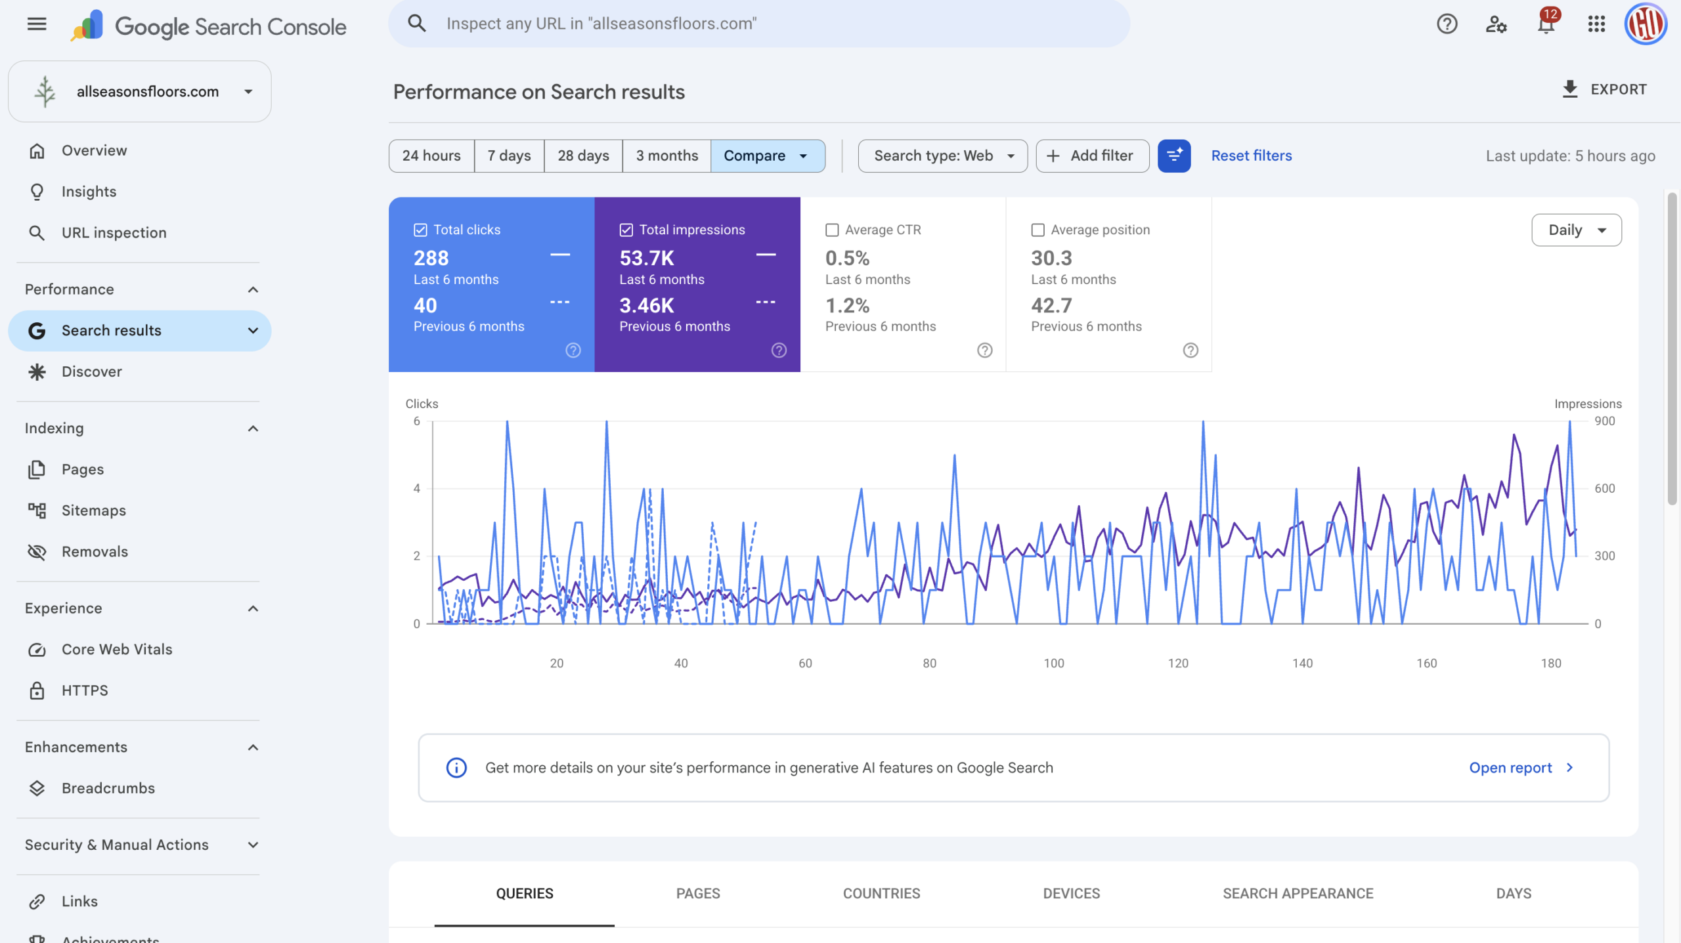
Task: Open the Search type: Web dropdown
Action: point(942,156)
